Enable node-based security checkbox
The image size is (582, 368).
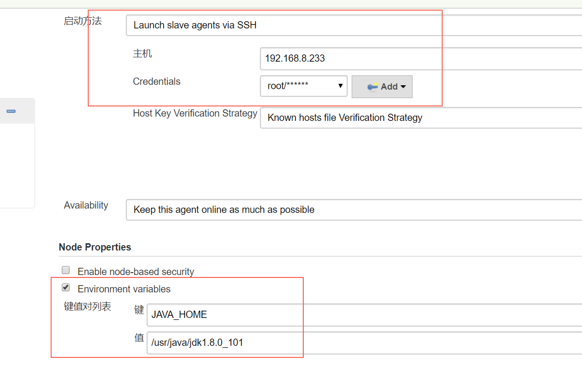click(x=66, y=270)
